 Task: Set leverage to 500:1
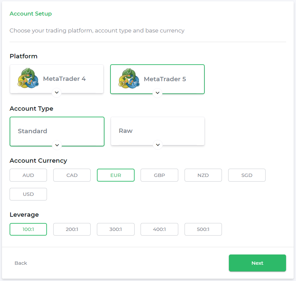pos(203,229)
